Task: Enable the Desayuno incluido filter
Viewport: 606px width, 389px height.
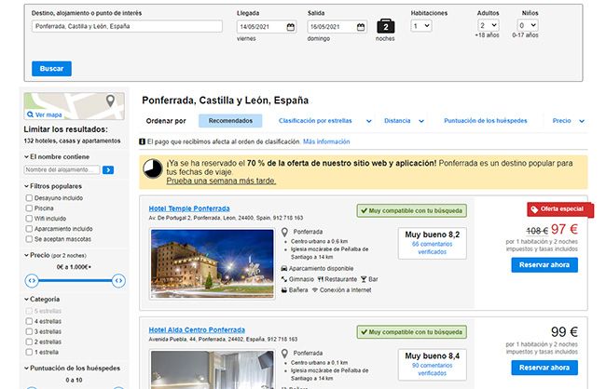Action: click(x=29, y=197)
